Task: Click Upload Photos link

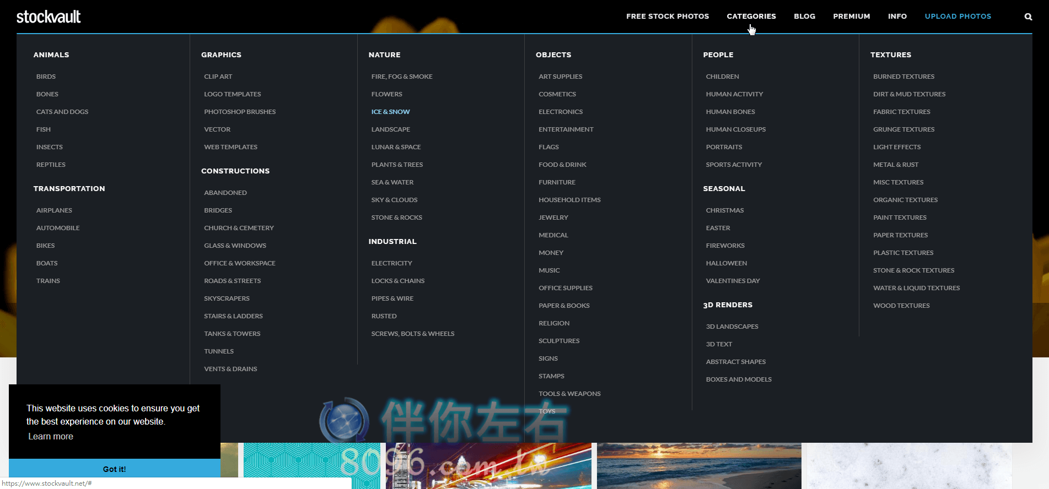Action: (958, 17)
